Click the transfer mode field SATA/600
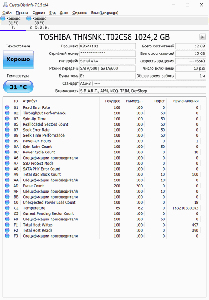Viewport: 209px width, 300px height. [x=107, y=68]
